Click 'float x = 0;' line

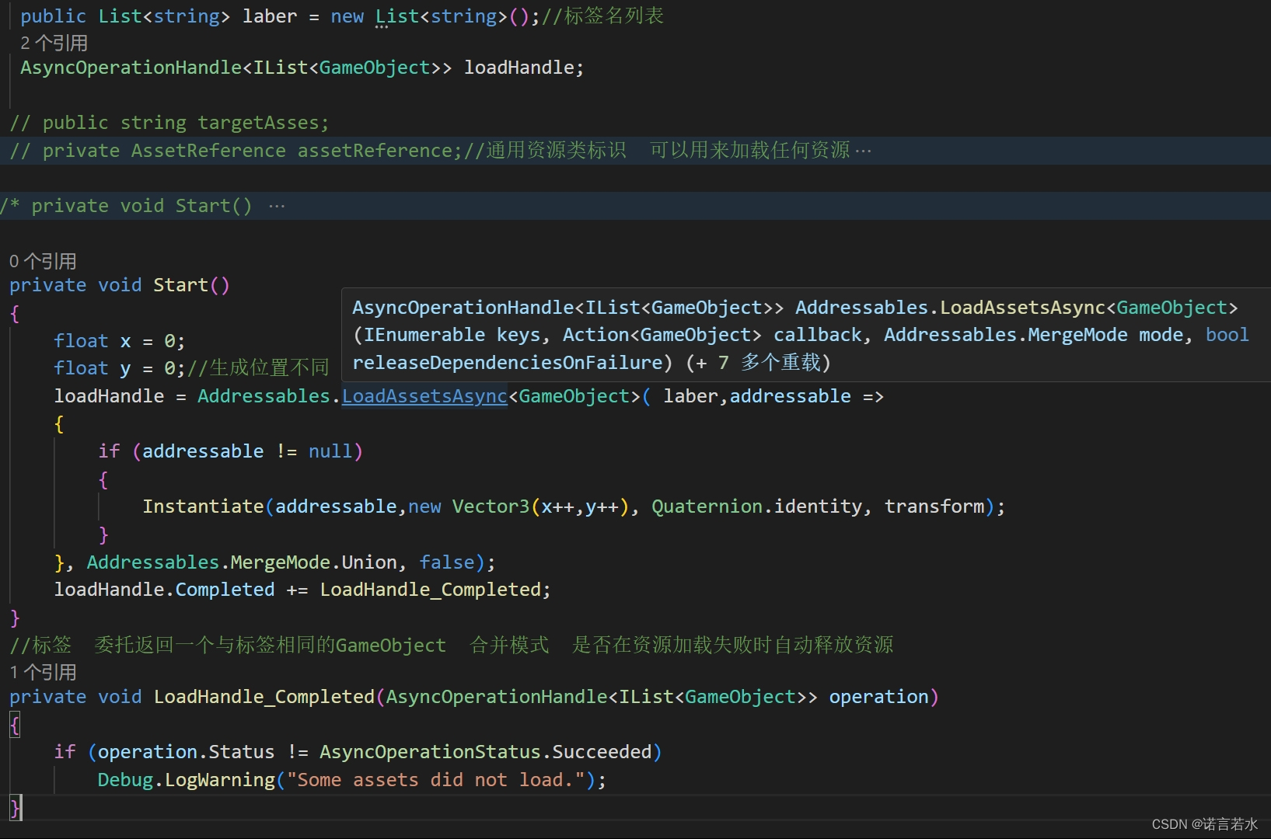tap(120, 341)
